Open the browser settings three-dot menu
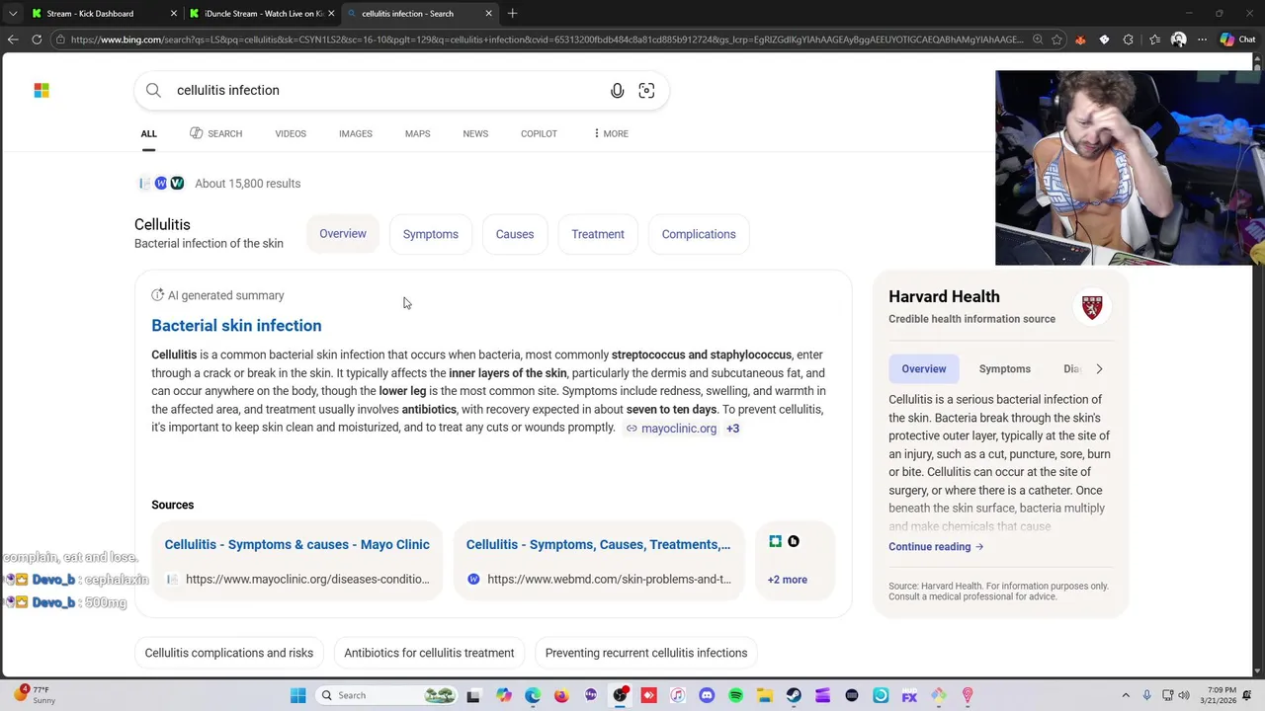1265x711 pixels. pyautogui.click(x=1202, y=39)
